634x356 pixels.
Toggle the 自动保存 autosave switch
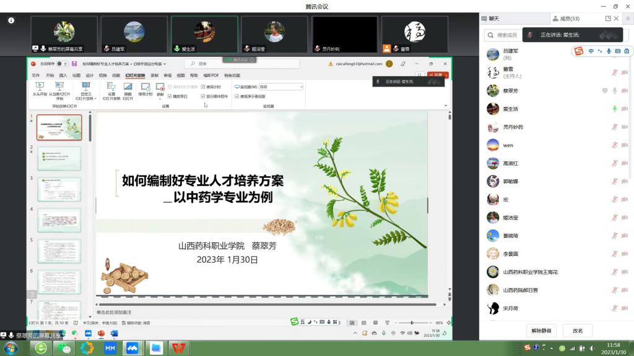[x=61, y=64]
